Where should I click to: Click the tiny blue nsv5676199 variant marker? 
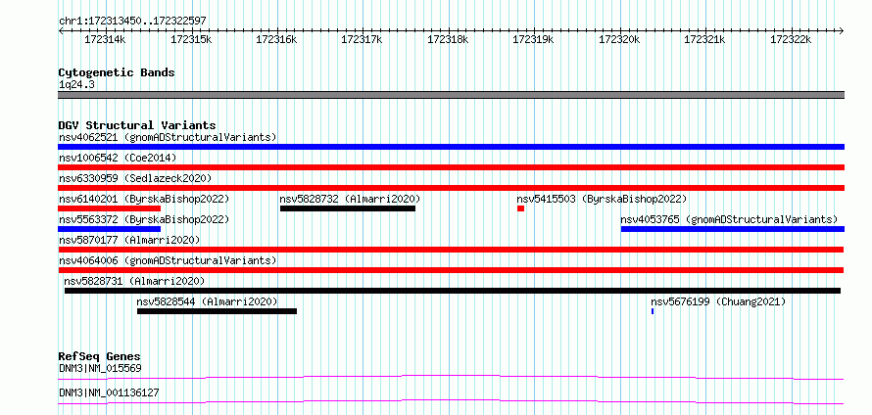(653, 311)
